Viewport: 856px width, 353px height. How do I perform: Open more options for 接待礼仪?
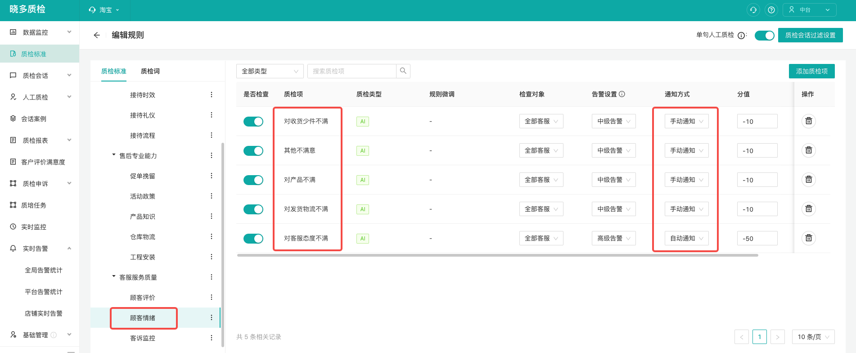point(212,115)
